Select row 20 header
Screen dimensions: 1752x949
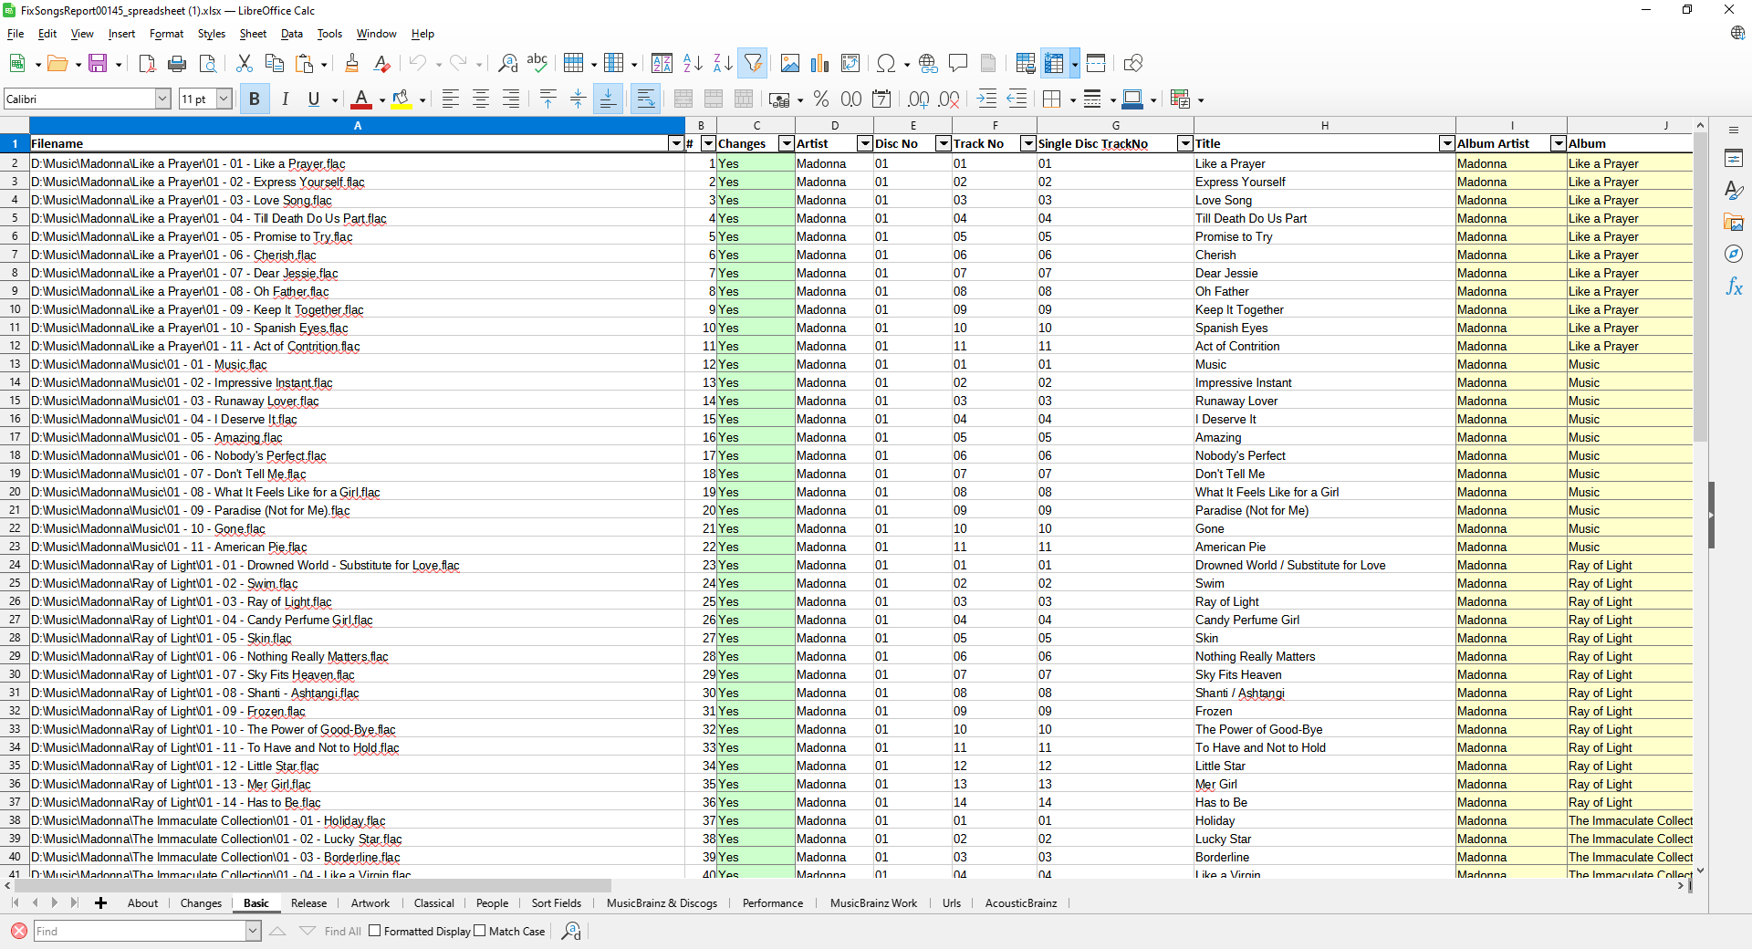[15, 492]
